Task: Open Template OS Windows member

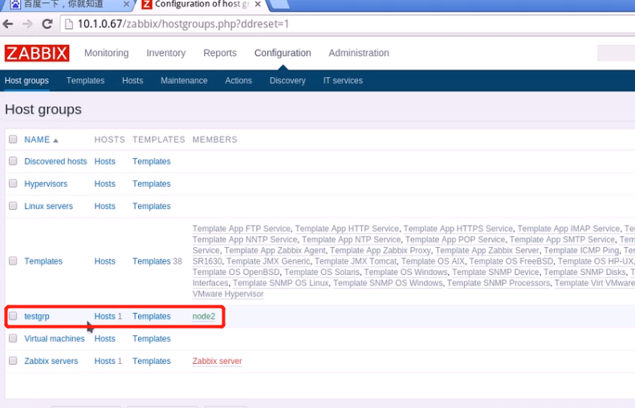Action: click(405, 273)
